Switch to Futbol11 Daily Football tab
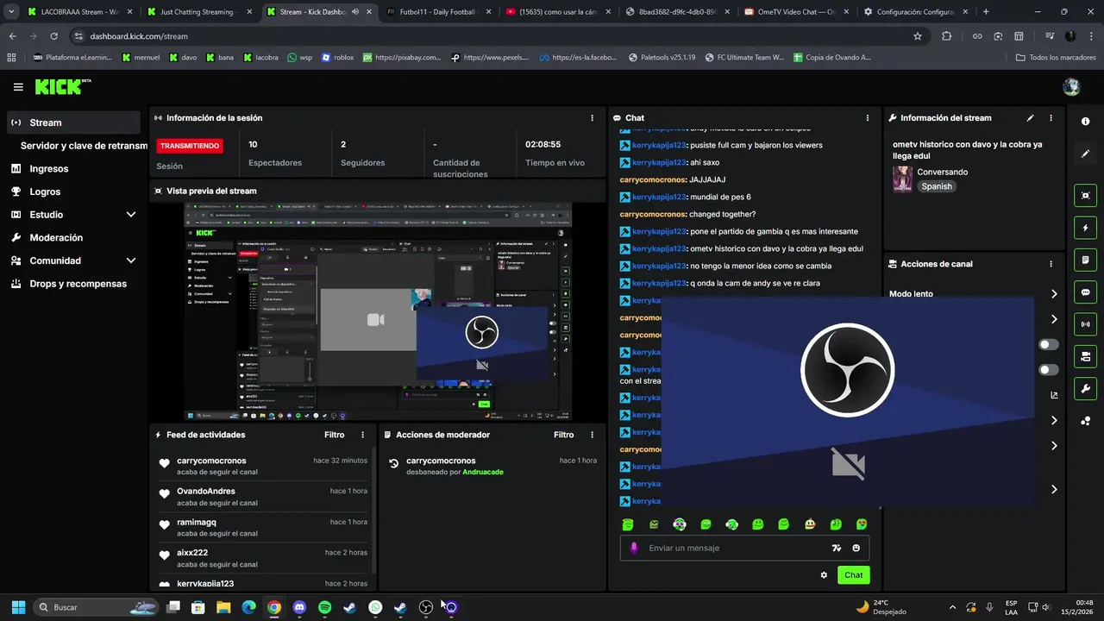Screen dimensions: 1104x621 [436, 12]
